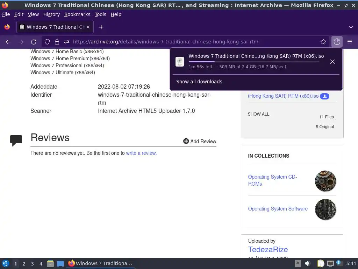Image resolution: width=358 pixels, height=269 pixels.
Task: Switch to workspace 4
Action: (41, 264)
